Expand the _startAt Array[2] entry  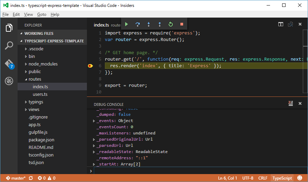(x=94, y=164)
